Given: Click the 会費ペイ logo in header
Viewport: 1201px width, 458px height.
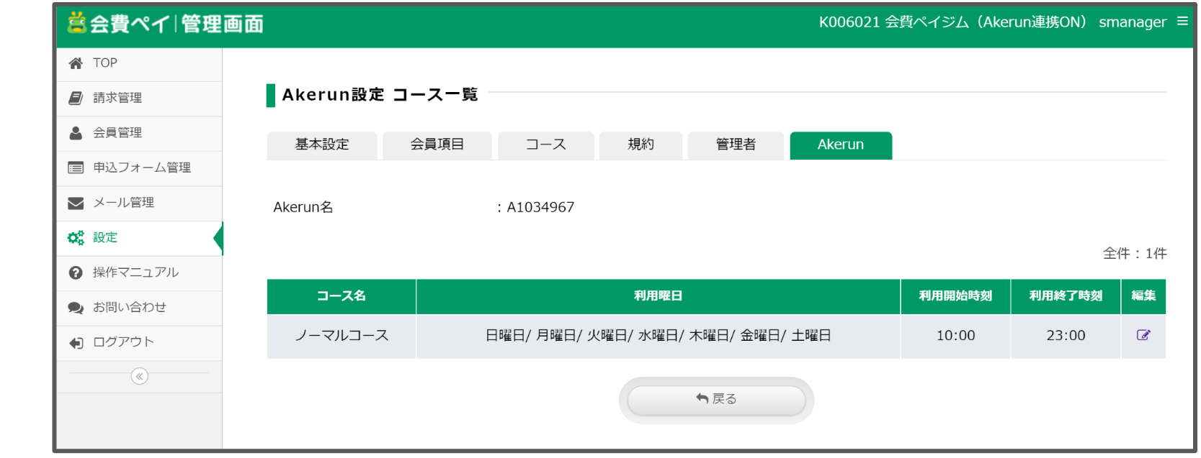Looking at the screenshot, I should click(x=165, y=24).
